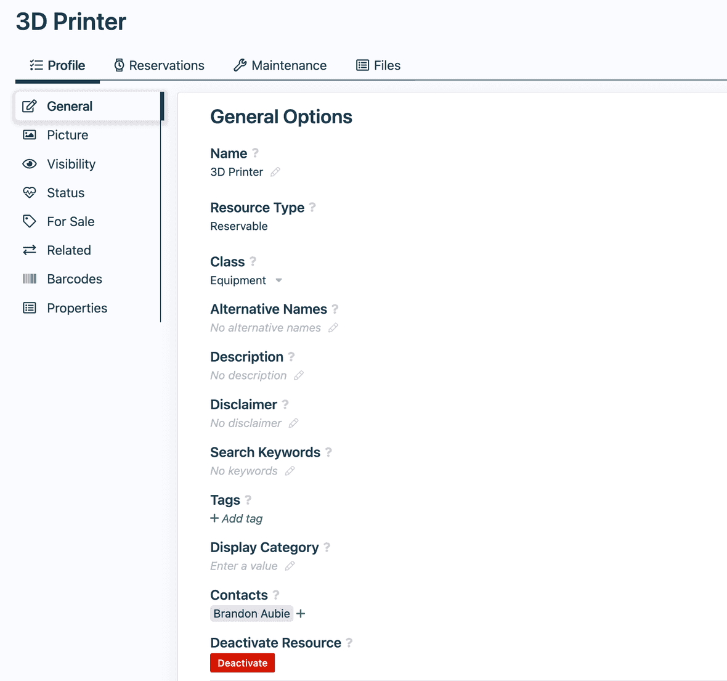The image size is (727, 681).
Task: Click the Visibility eye icon in sidebar
Action: coord(30,164)
